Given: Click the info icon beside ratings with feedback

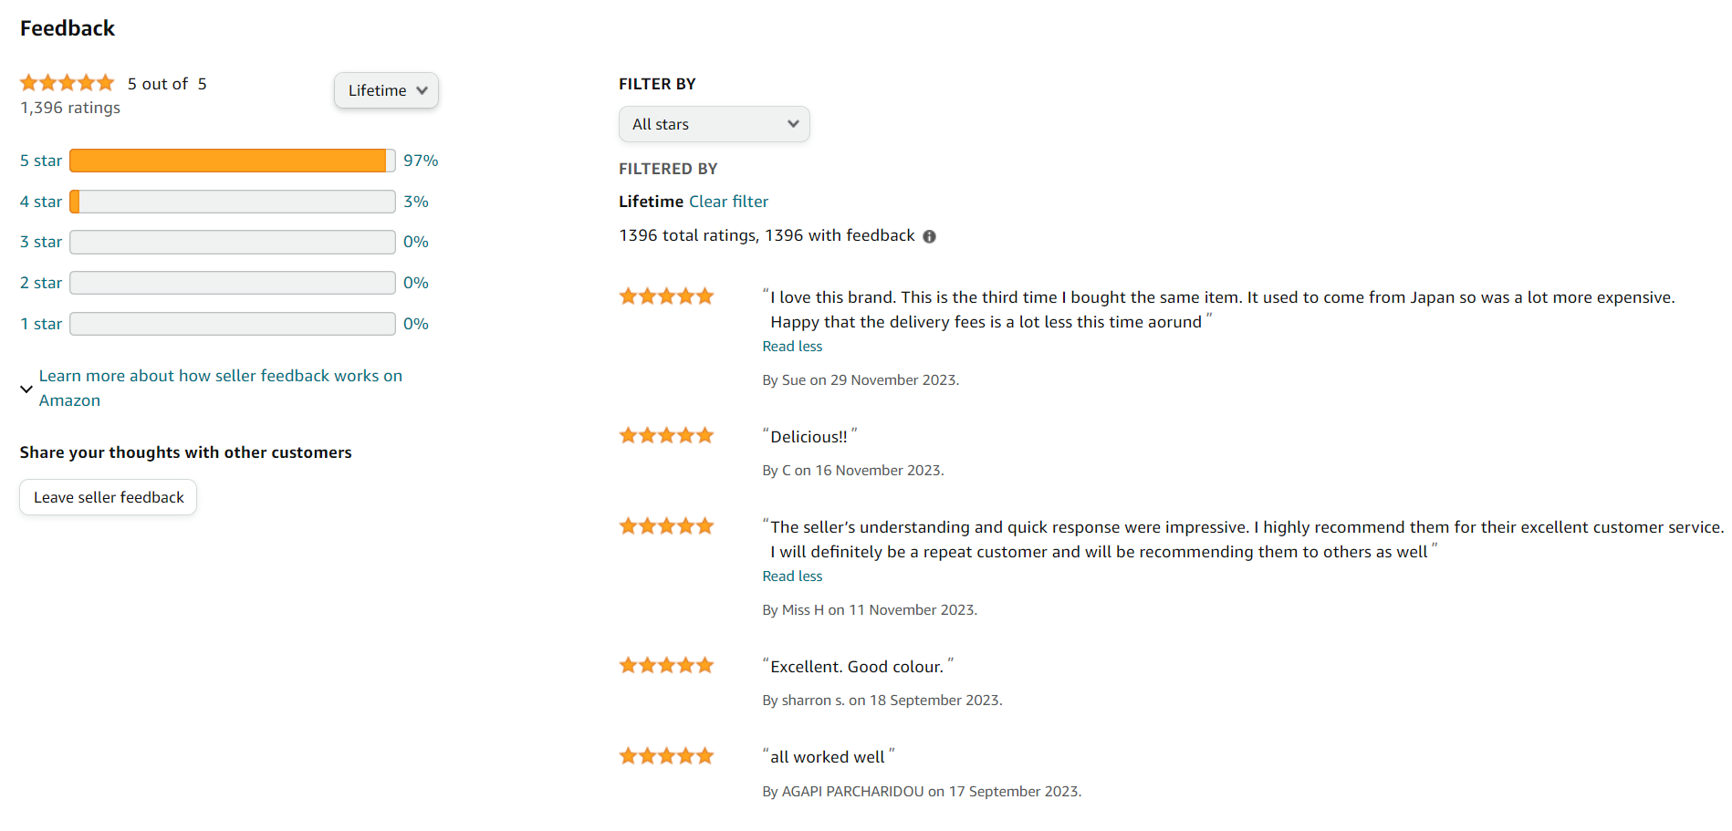Looking at the screenshot, I should (929, 236).
